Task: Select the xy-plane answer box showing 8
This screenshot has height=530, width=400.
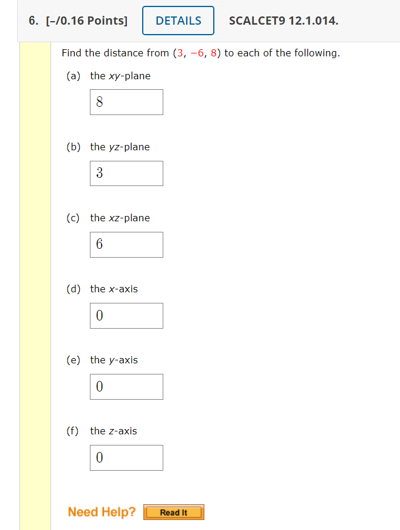Action: pos(126,102)
